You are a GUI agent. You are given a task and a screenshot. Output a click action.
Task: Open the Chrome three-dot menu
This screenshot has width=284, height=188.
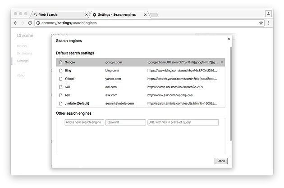[x=268, y=23]
